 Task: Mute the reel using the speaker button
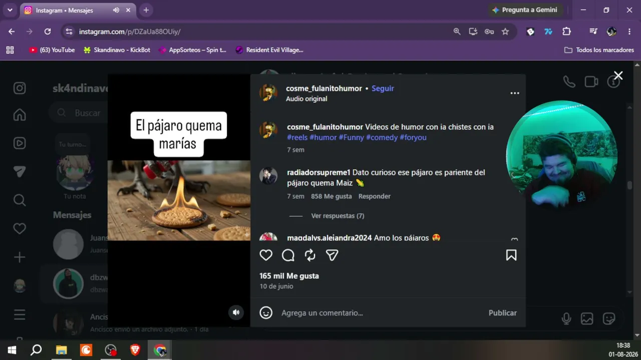pyautogui.click(x=236, y=312)
